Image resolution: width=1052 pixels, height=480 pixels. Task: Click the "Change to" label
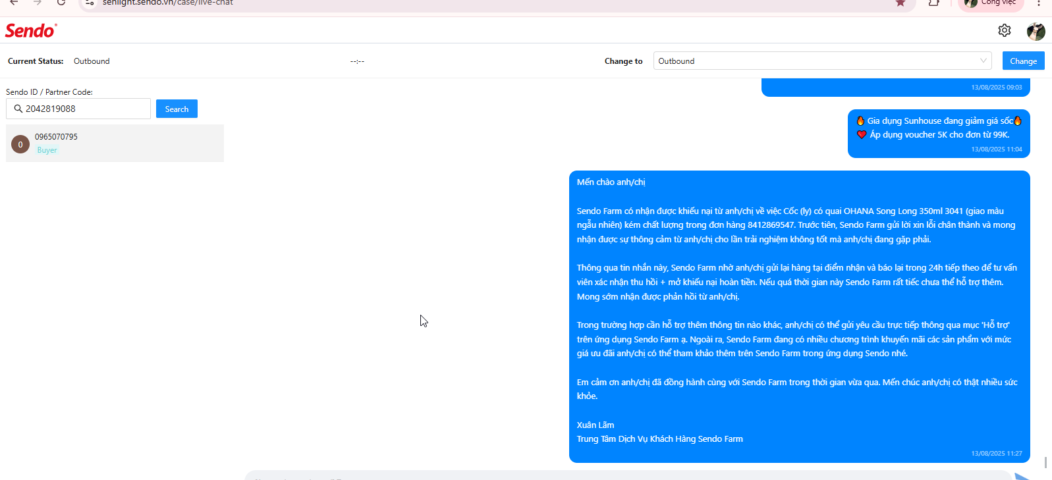click(x=623, y=61)
